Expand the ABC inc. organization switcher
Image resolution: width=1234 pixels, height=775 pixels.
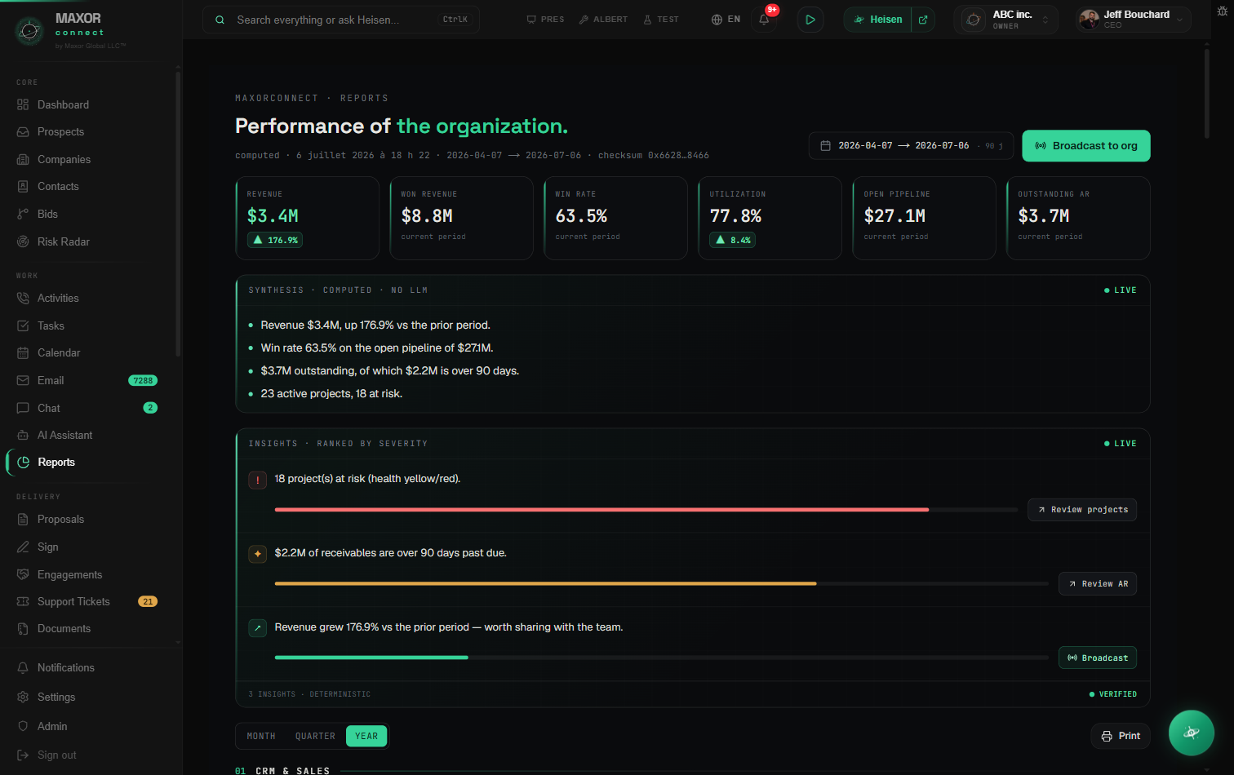click(x=1005, y=20)
